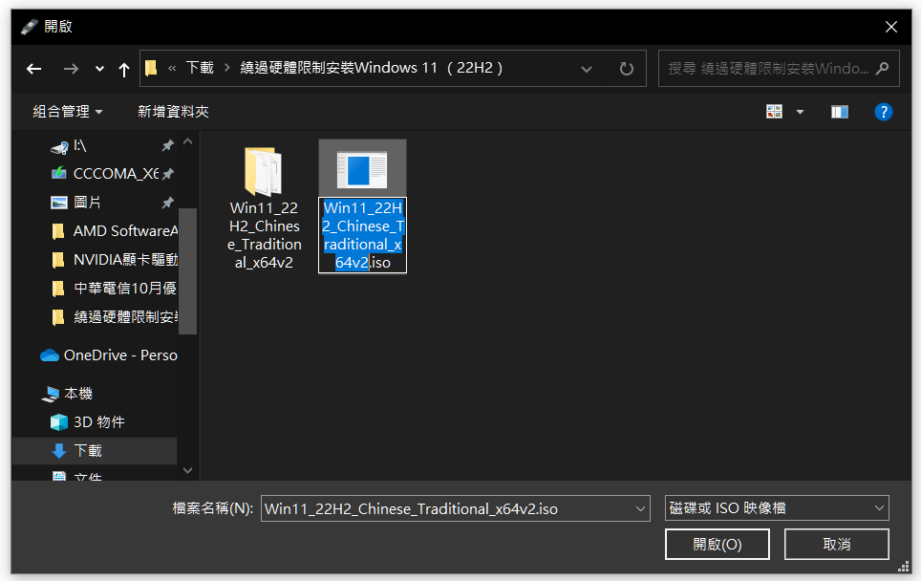Click the 繞過硬體限制安裝Windows 11 breadcrumb segment
Screen dimensions: 921x581
tap(372, 68)
